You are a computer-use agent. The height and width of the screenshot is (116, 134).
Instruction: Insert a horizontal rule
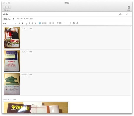pos(63,23)
